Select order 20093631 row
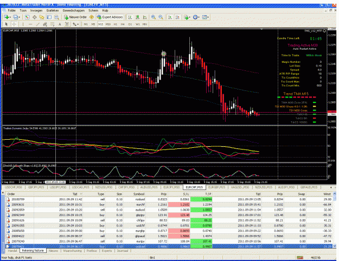 [x=169, y=205]
